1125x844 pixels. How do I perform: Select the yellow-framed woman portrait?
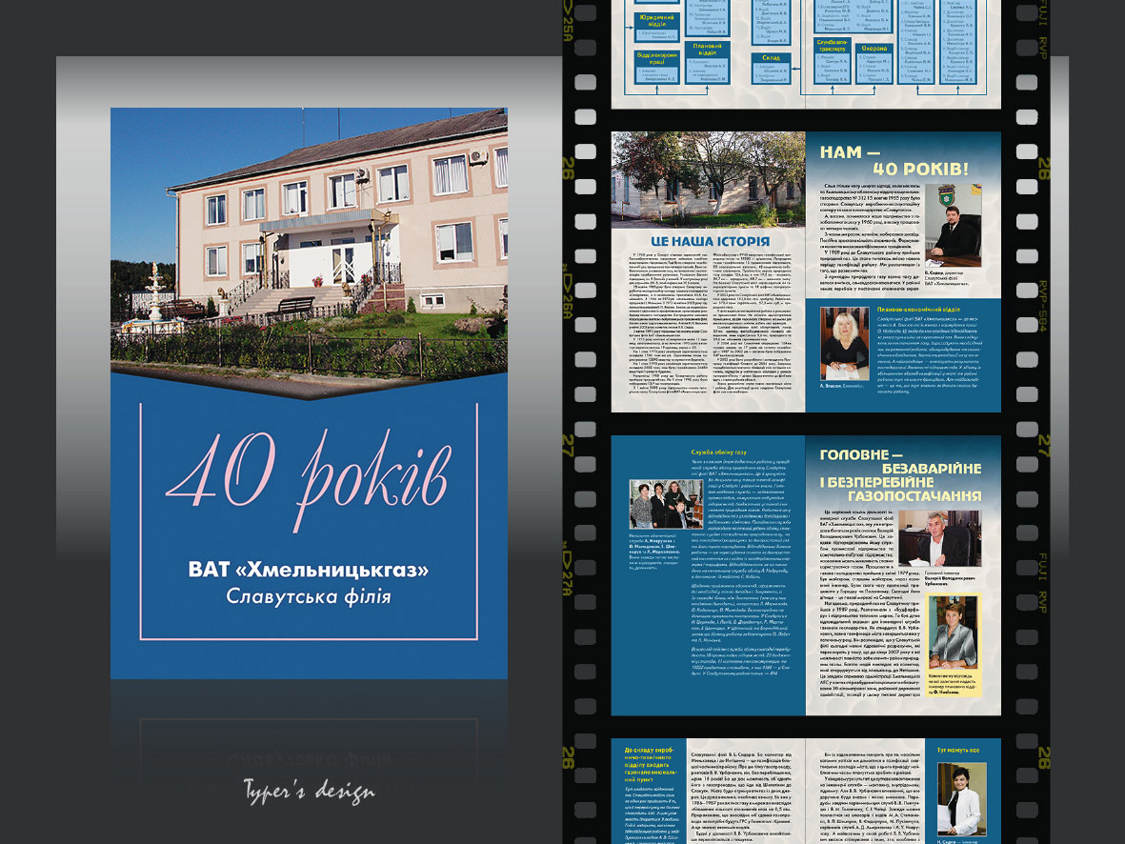(x=954, y=633)
